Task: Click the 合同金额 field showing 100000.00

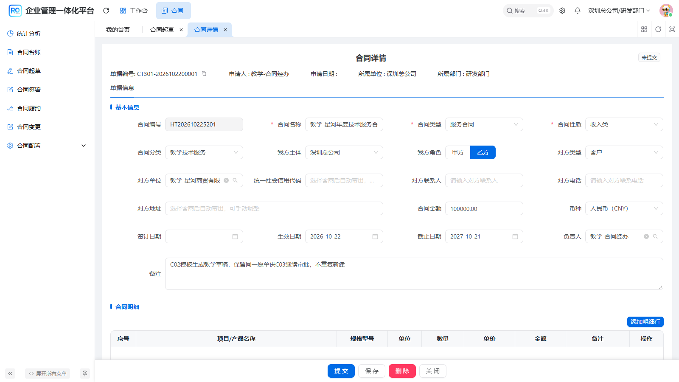Action: [x=484, y=208]
